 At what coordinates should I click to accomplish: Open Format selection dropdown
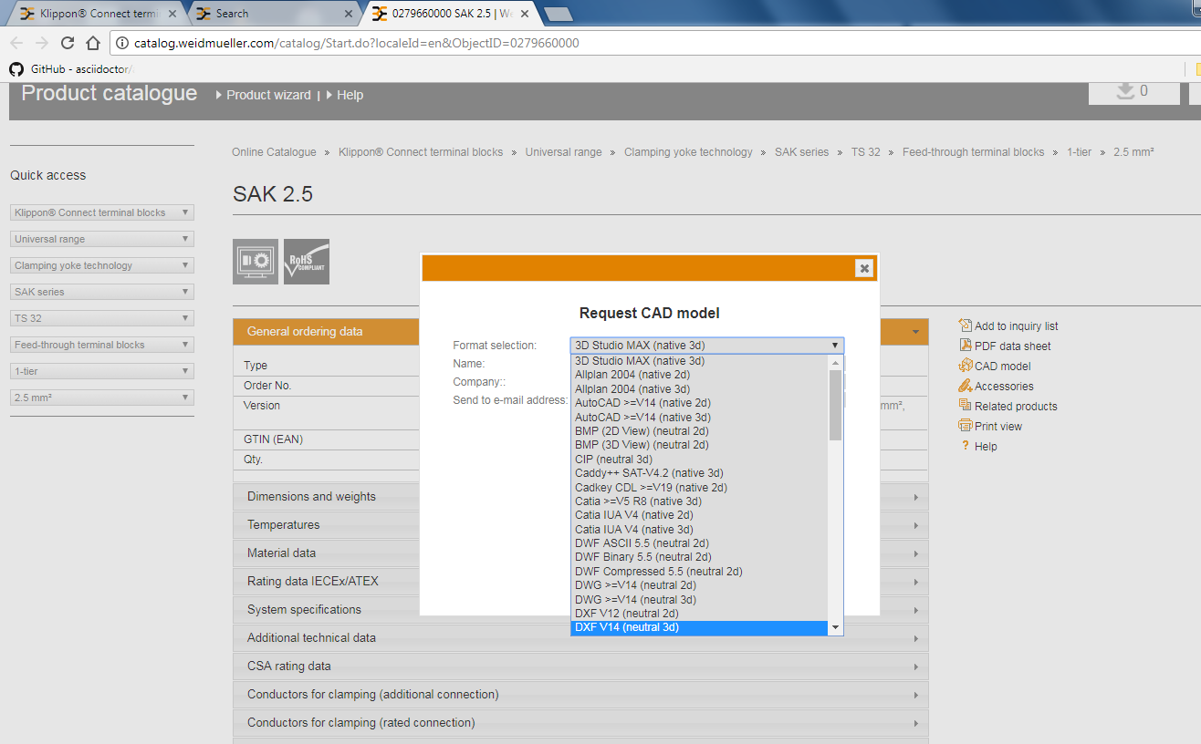click(706, 346)
